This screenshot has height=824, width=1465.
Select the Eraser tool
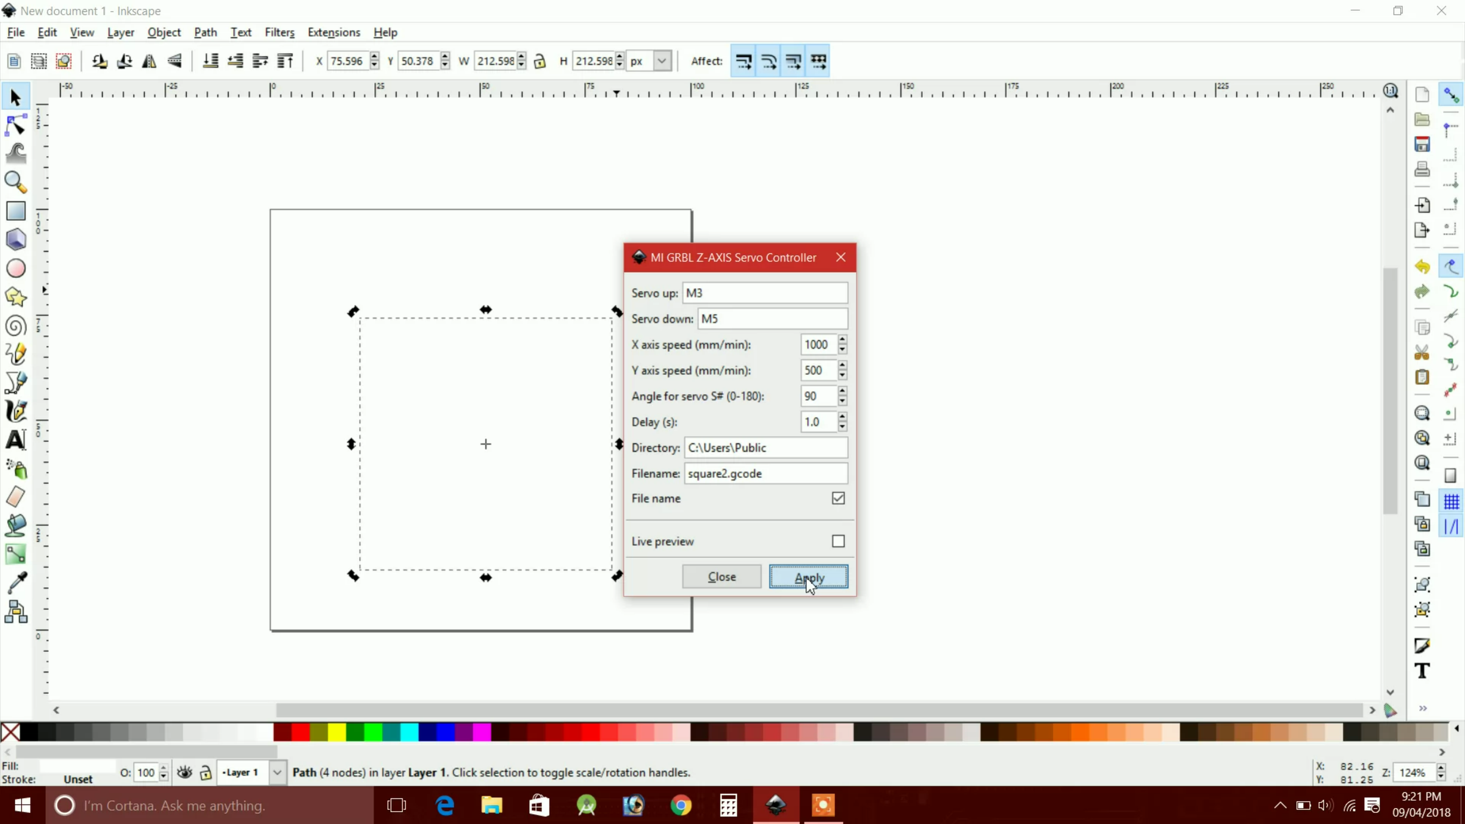[16, 497]
